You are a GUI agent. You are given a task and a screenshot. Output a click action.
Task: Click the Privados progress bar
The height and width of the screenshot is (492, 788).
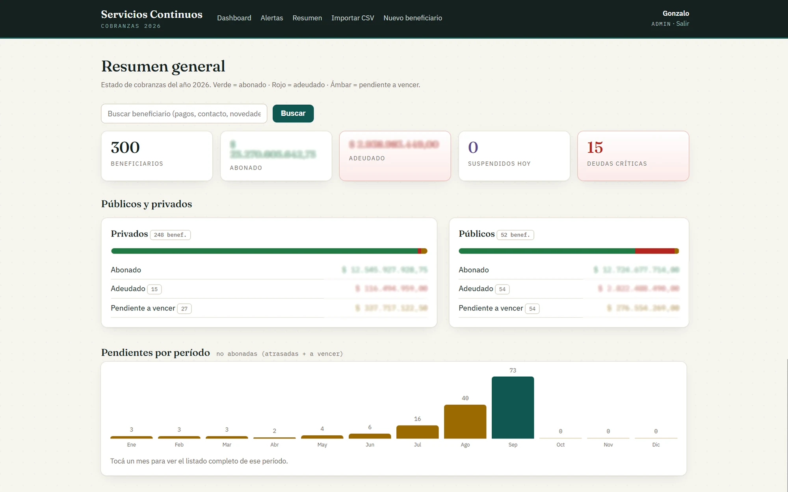[269, 251]
